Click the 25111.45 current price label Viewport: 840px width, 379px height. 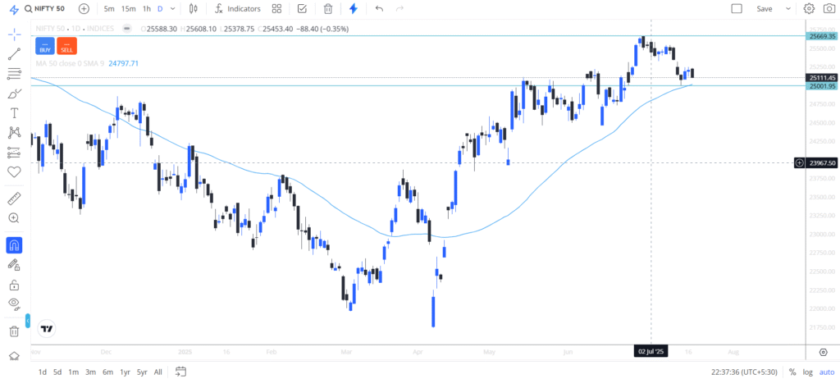coord(823,78)
